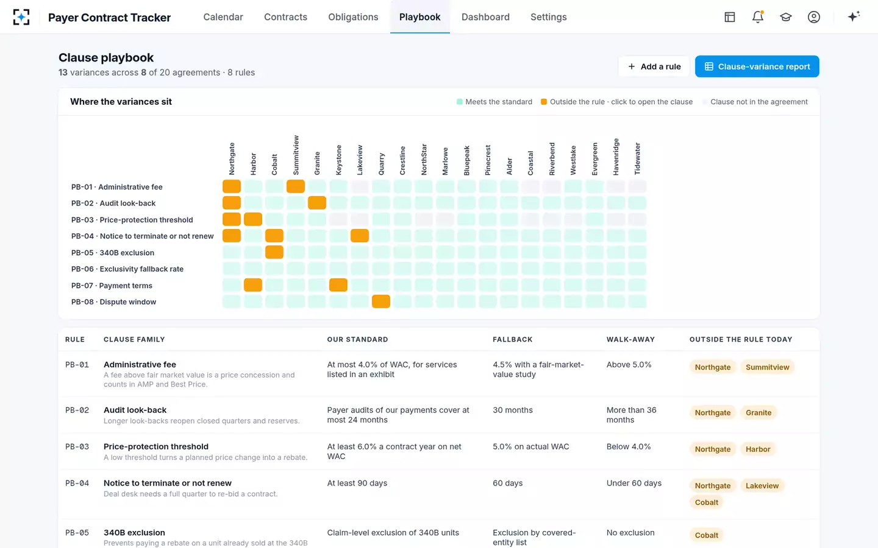The width and height of the screenshot is (878, 548).
Task: Click the Tidewater column header in the heatmap
Action: [637, 159]
